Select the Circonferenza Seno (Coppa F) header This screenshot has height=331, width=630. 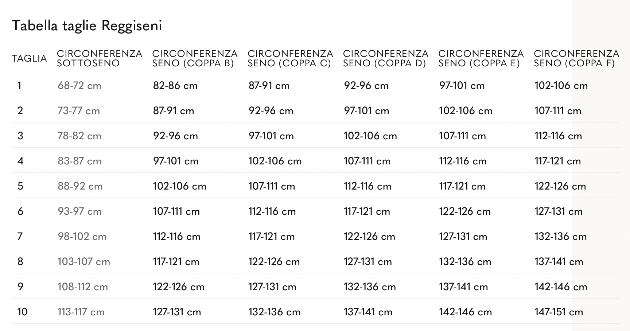(576, 58)
